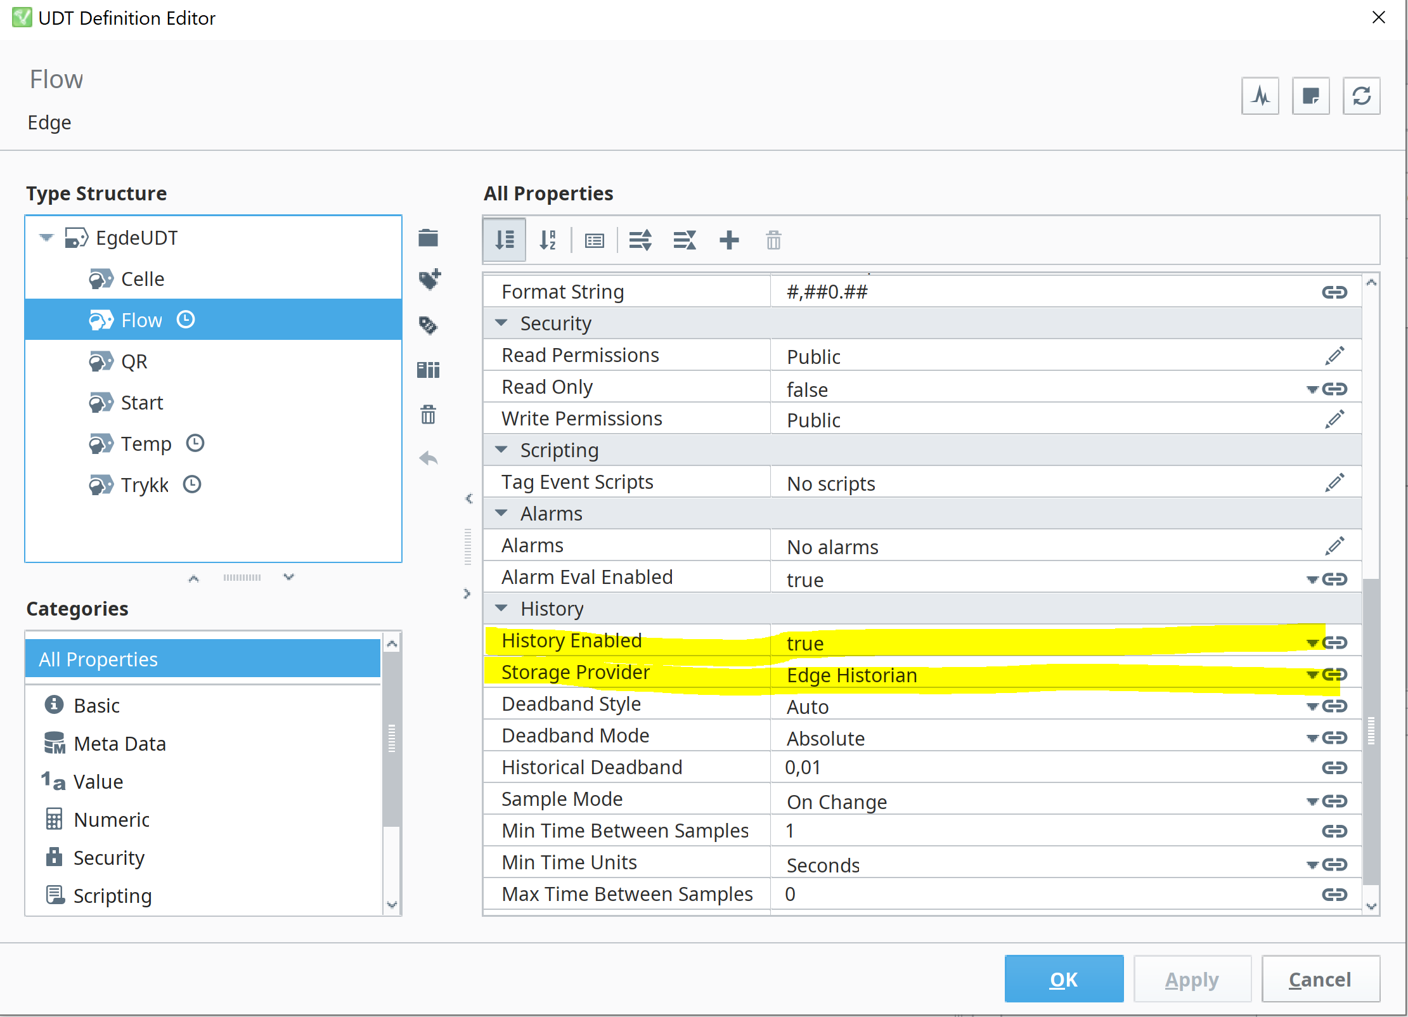
Task: Click binding link icon for Max Time Between Samples
Action: 1334,894
